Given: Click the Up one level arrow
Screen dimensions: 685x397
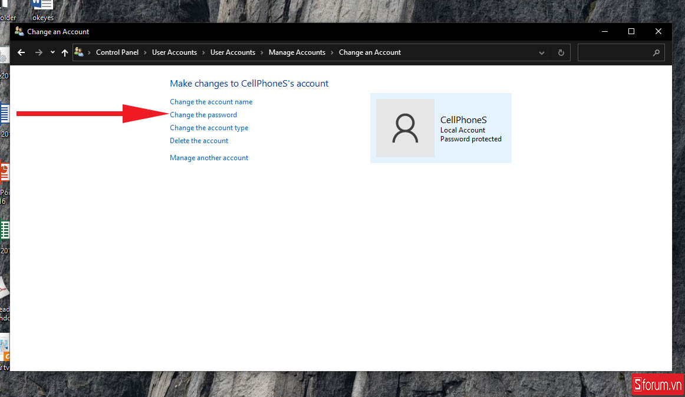Looking at the screenshot, I should tap(65, 52).
